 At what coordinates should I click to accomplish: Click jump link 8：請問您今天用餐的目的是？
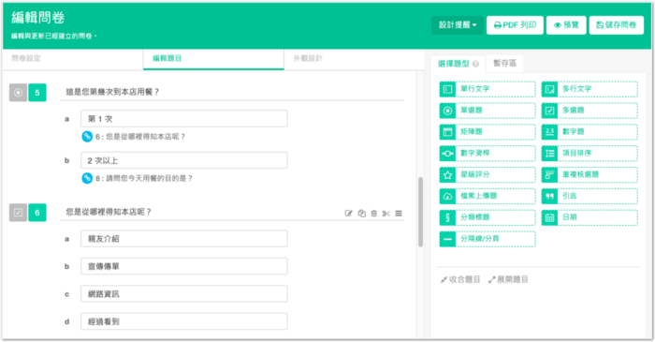144,179
